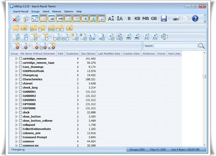
Task: Click the scrollbar up arrow
Action: point(204,53)
